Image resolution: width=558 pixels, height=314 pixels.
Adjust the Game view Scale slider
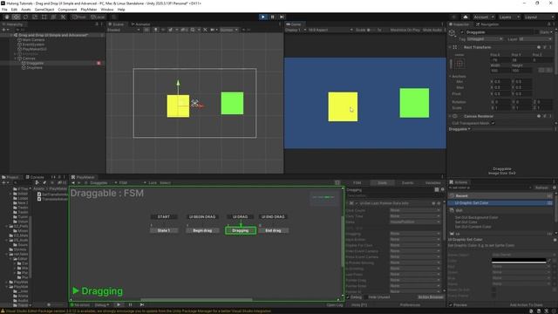[x=372, y=30]
